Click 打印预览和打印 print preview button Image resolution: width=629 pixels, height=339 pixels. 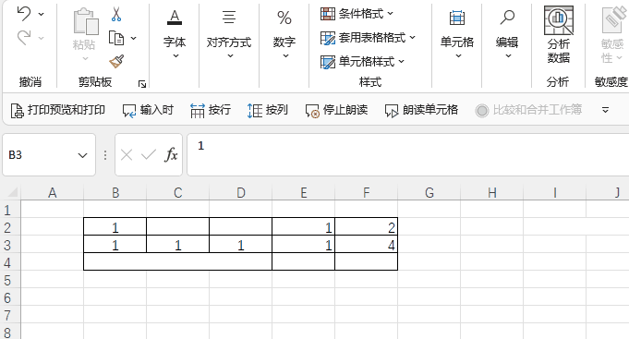[58, 110]
